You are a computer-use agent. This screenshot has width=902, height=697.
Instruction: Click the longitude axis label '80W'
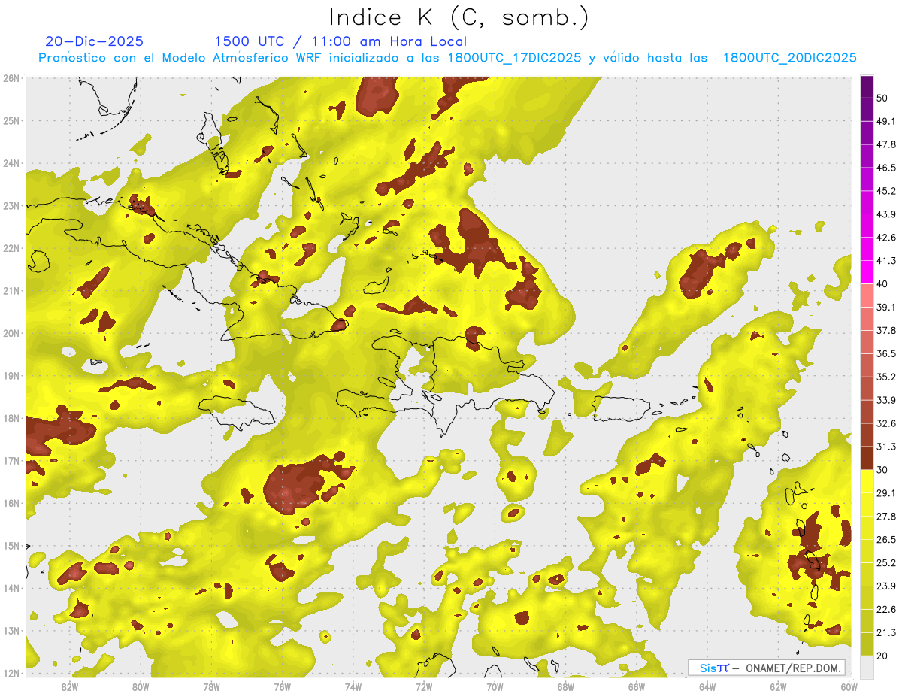click(140, 687)
